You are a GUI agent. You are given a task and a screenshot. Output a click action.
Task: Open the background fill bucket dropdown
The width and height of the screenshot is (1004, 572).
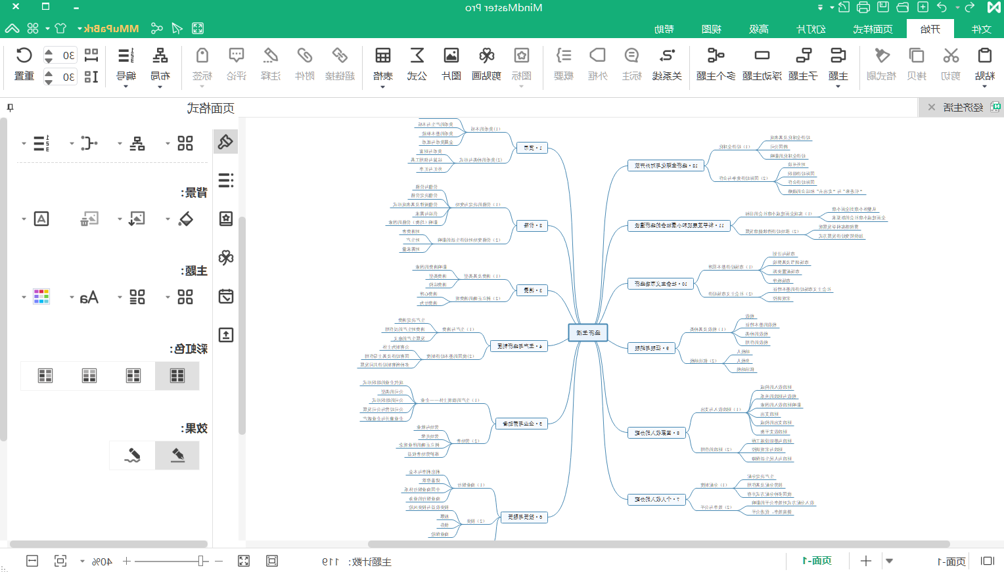[168, 219]
